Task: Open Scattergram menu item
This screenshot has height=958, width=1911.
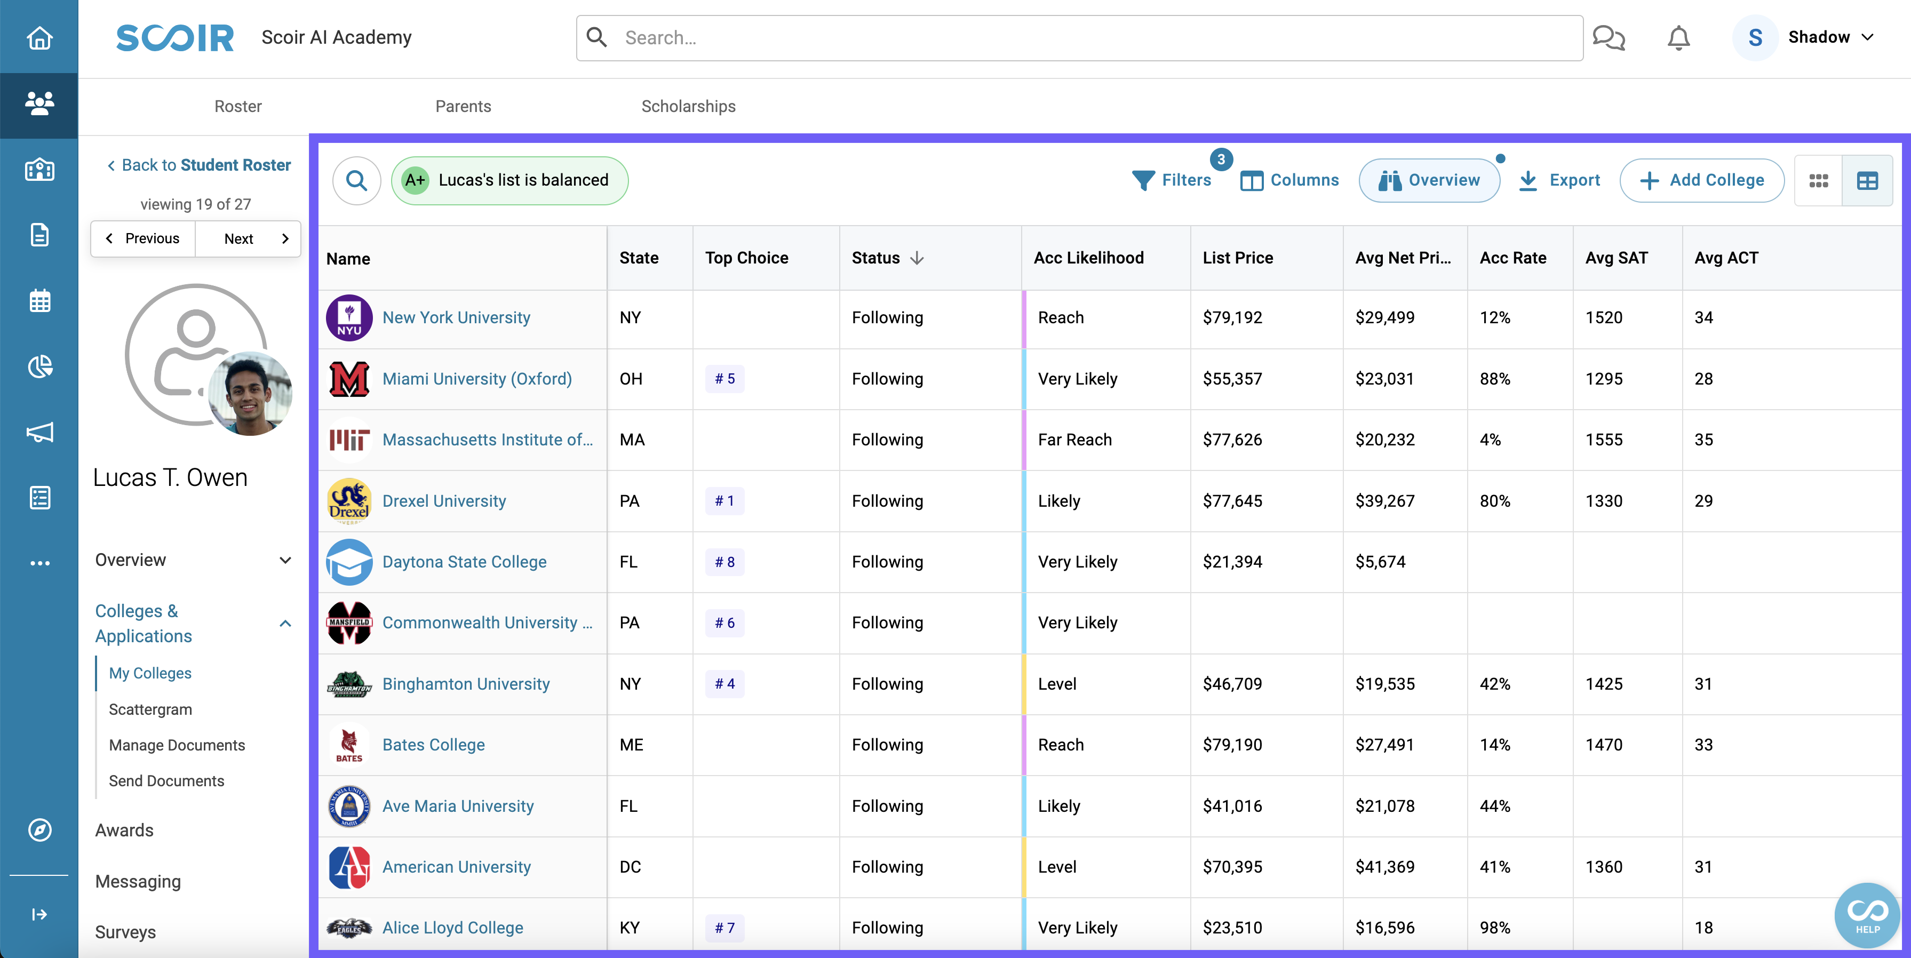Action: tap(150, 709)
